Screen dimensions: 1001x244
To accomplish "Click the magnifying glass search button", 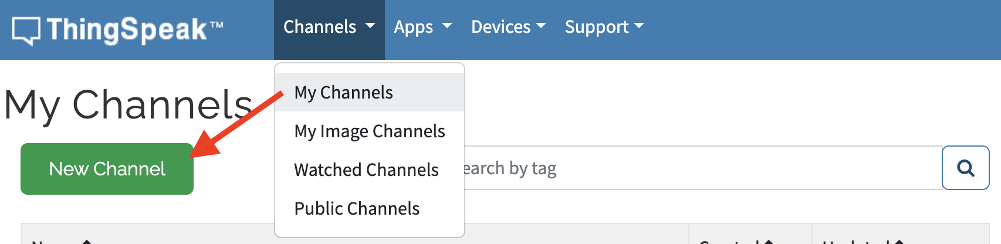I will [x=965, y=168].
